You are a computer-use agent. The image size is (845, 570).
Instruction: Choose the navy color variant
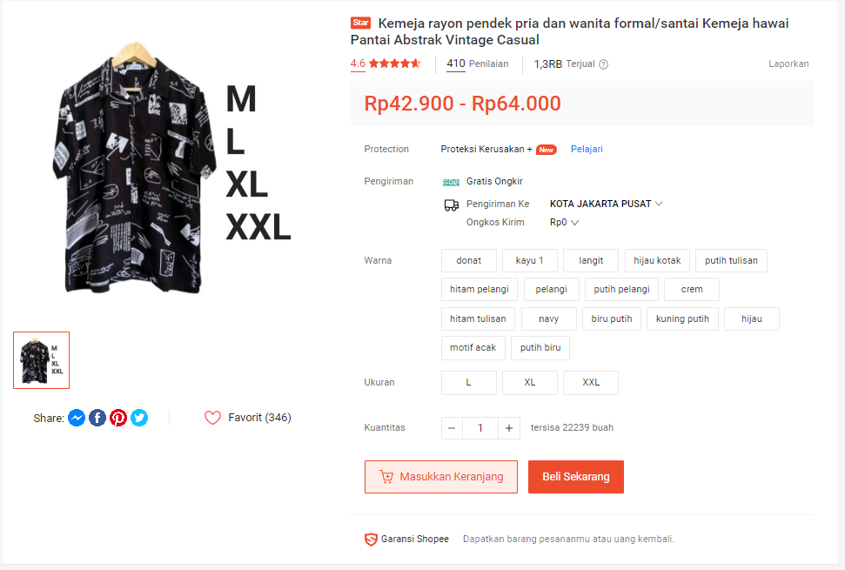point(548,319)
